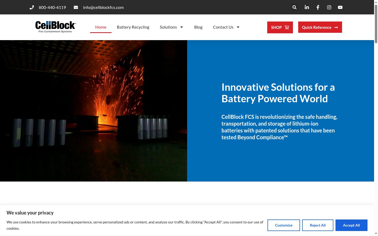This screenshot has width=378, height=236.
Task: Open the Facebook page icon
Action: 318,7
